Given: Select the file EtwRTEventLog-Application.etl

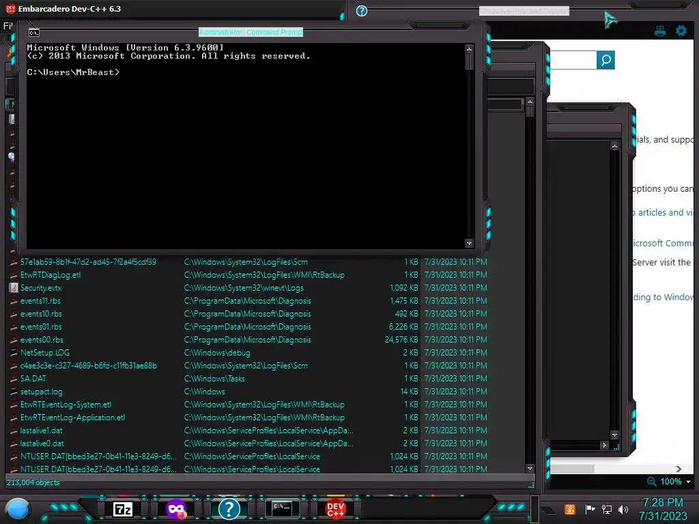Looking at the screenshot, I should pyautogui.click(x=72, y=418).
